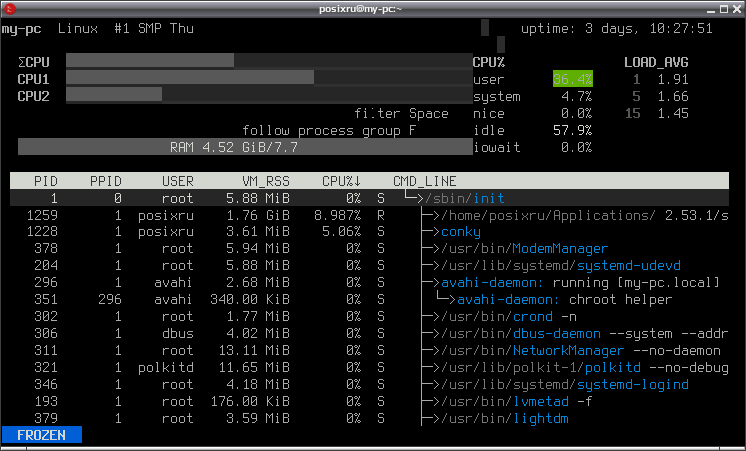746x451 pixels.
Task: Click the 8.987% CPU value
Action: 337,216
